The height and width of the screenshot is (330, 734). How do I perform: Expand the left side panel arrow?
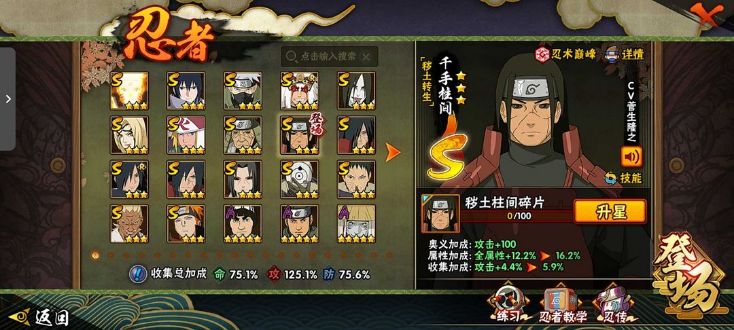[x=7, y=99]
